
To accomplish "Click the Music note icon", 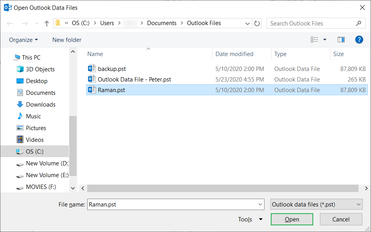I will [x=20, y=116].
